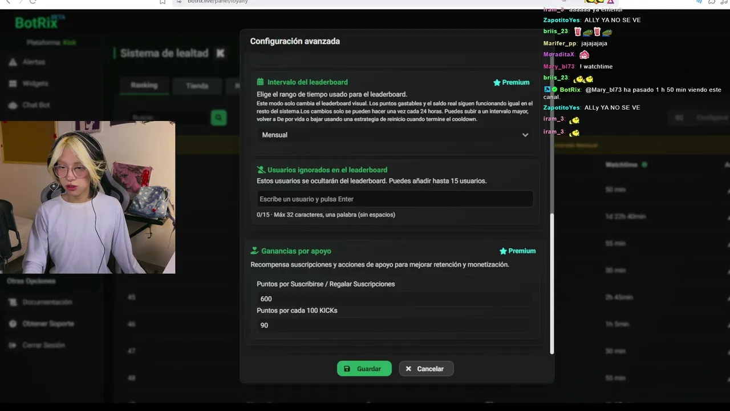Click the Puntos por Suscribirse field showing 600

395,299
